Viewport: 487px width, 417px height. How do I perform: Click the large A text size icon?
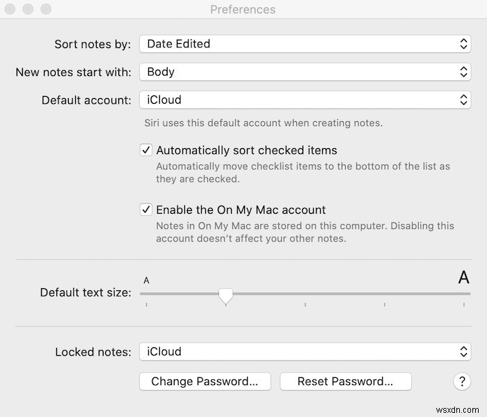click(x=463, y=277)
